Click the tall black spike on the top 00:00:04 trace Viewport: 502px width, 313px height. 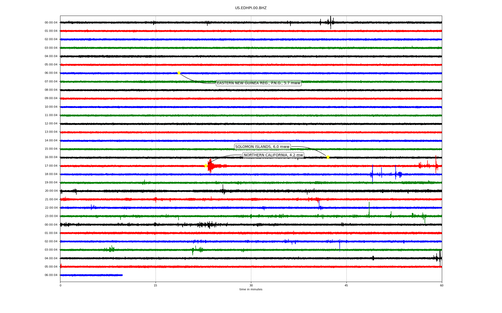point(330,22)
